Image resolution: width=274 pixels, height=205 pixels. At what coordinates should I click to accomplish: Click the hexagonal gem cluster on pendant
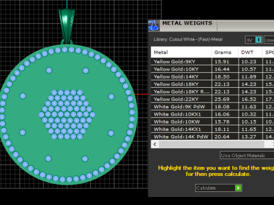[x=67, y=114]
